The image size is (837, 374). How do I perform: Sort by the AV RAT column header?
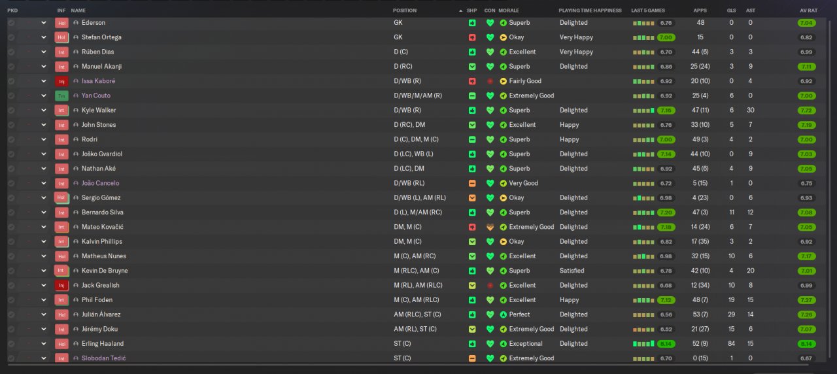[808, 10]
